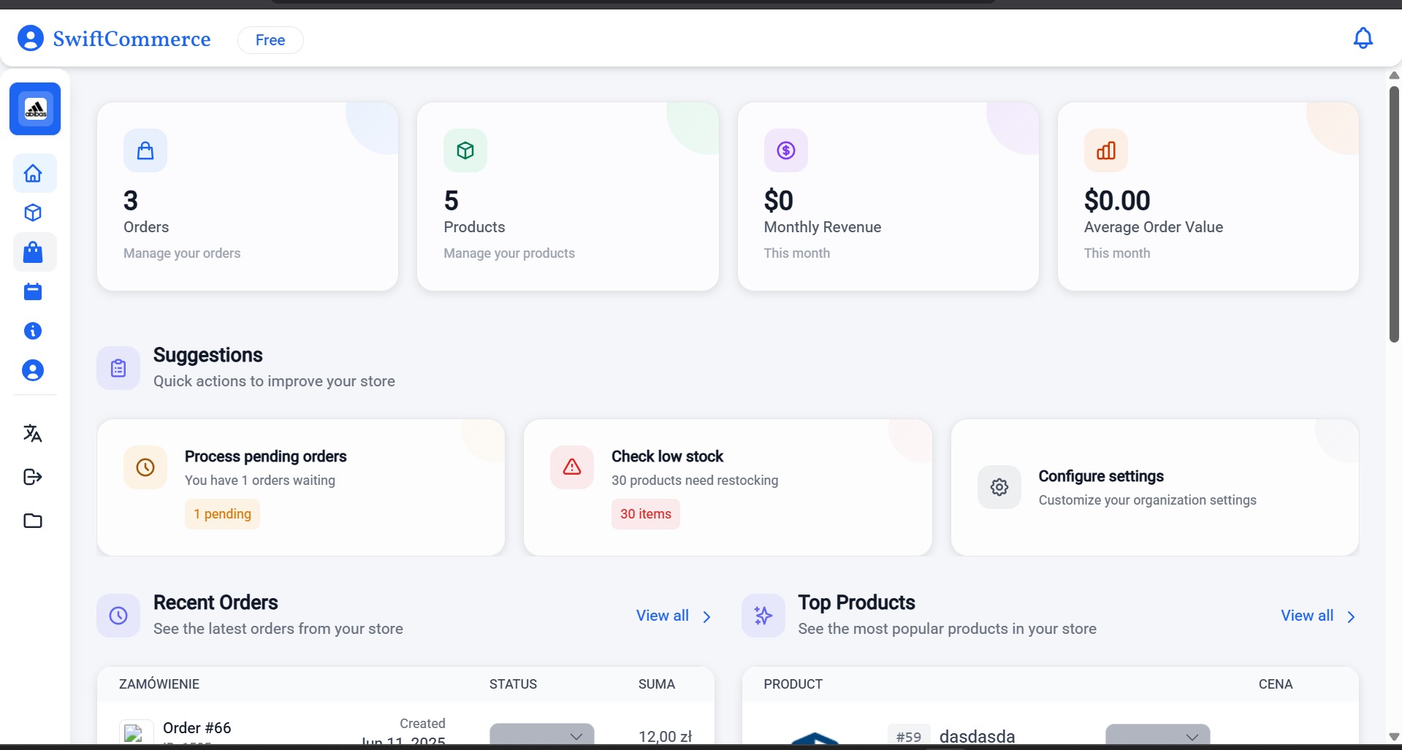
Task: Expand the dropdown next to dasdasda product
Action: (x=1157, y=735)
